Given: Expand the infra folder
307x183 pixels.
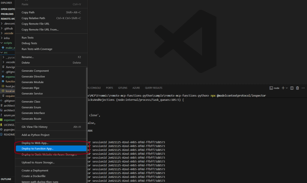Looking at the screenshot, I should (x=7, y=38).
